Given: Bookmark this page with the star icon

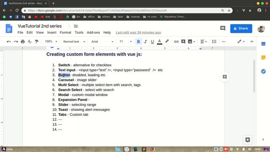Looking at the screenshot, I should coord(229,11).
